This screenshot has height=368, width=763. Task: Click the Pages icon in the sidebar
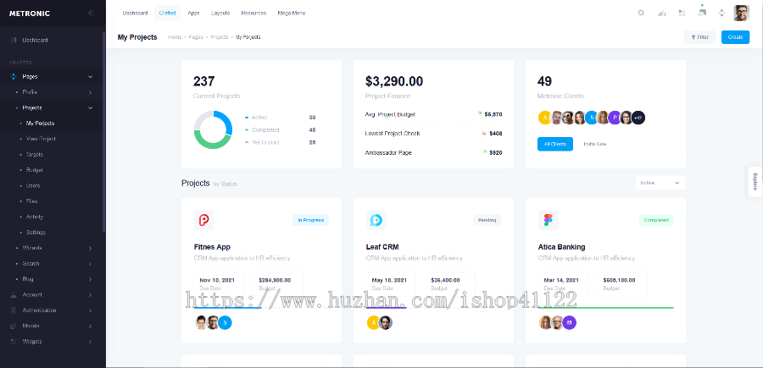point(14,77)
